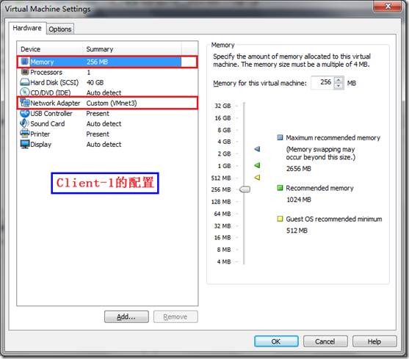Click the memory value input field
The width and height of the screenshot is (409, 359).
pyautogui.click(x=322, y=83)
